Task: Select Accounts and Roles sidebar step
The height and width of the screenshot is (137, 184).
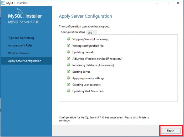Action: click(x=20, y=45)
